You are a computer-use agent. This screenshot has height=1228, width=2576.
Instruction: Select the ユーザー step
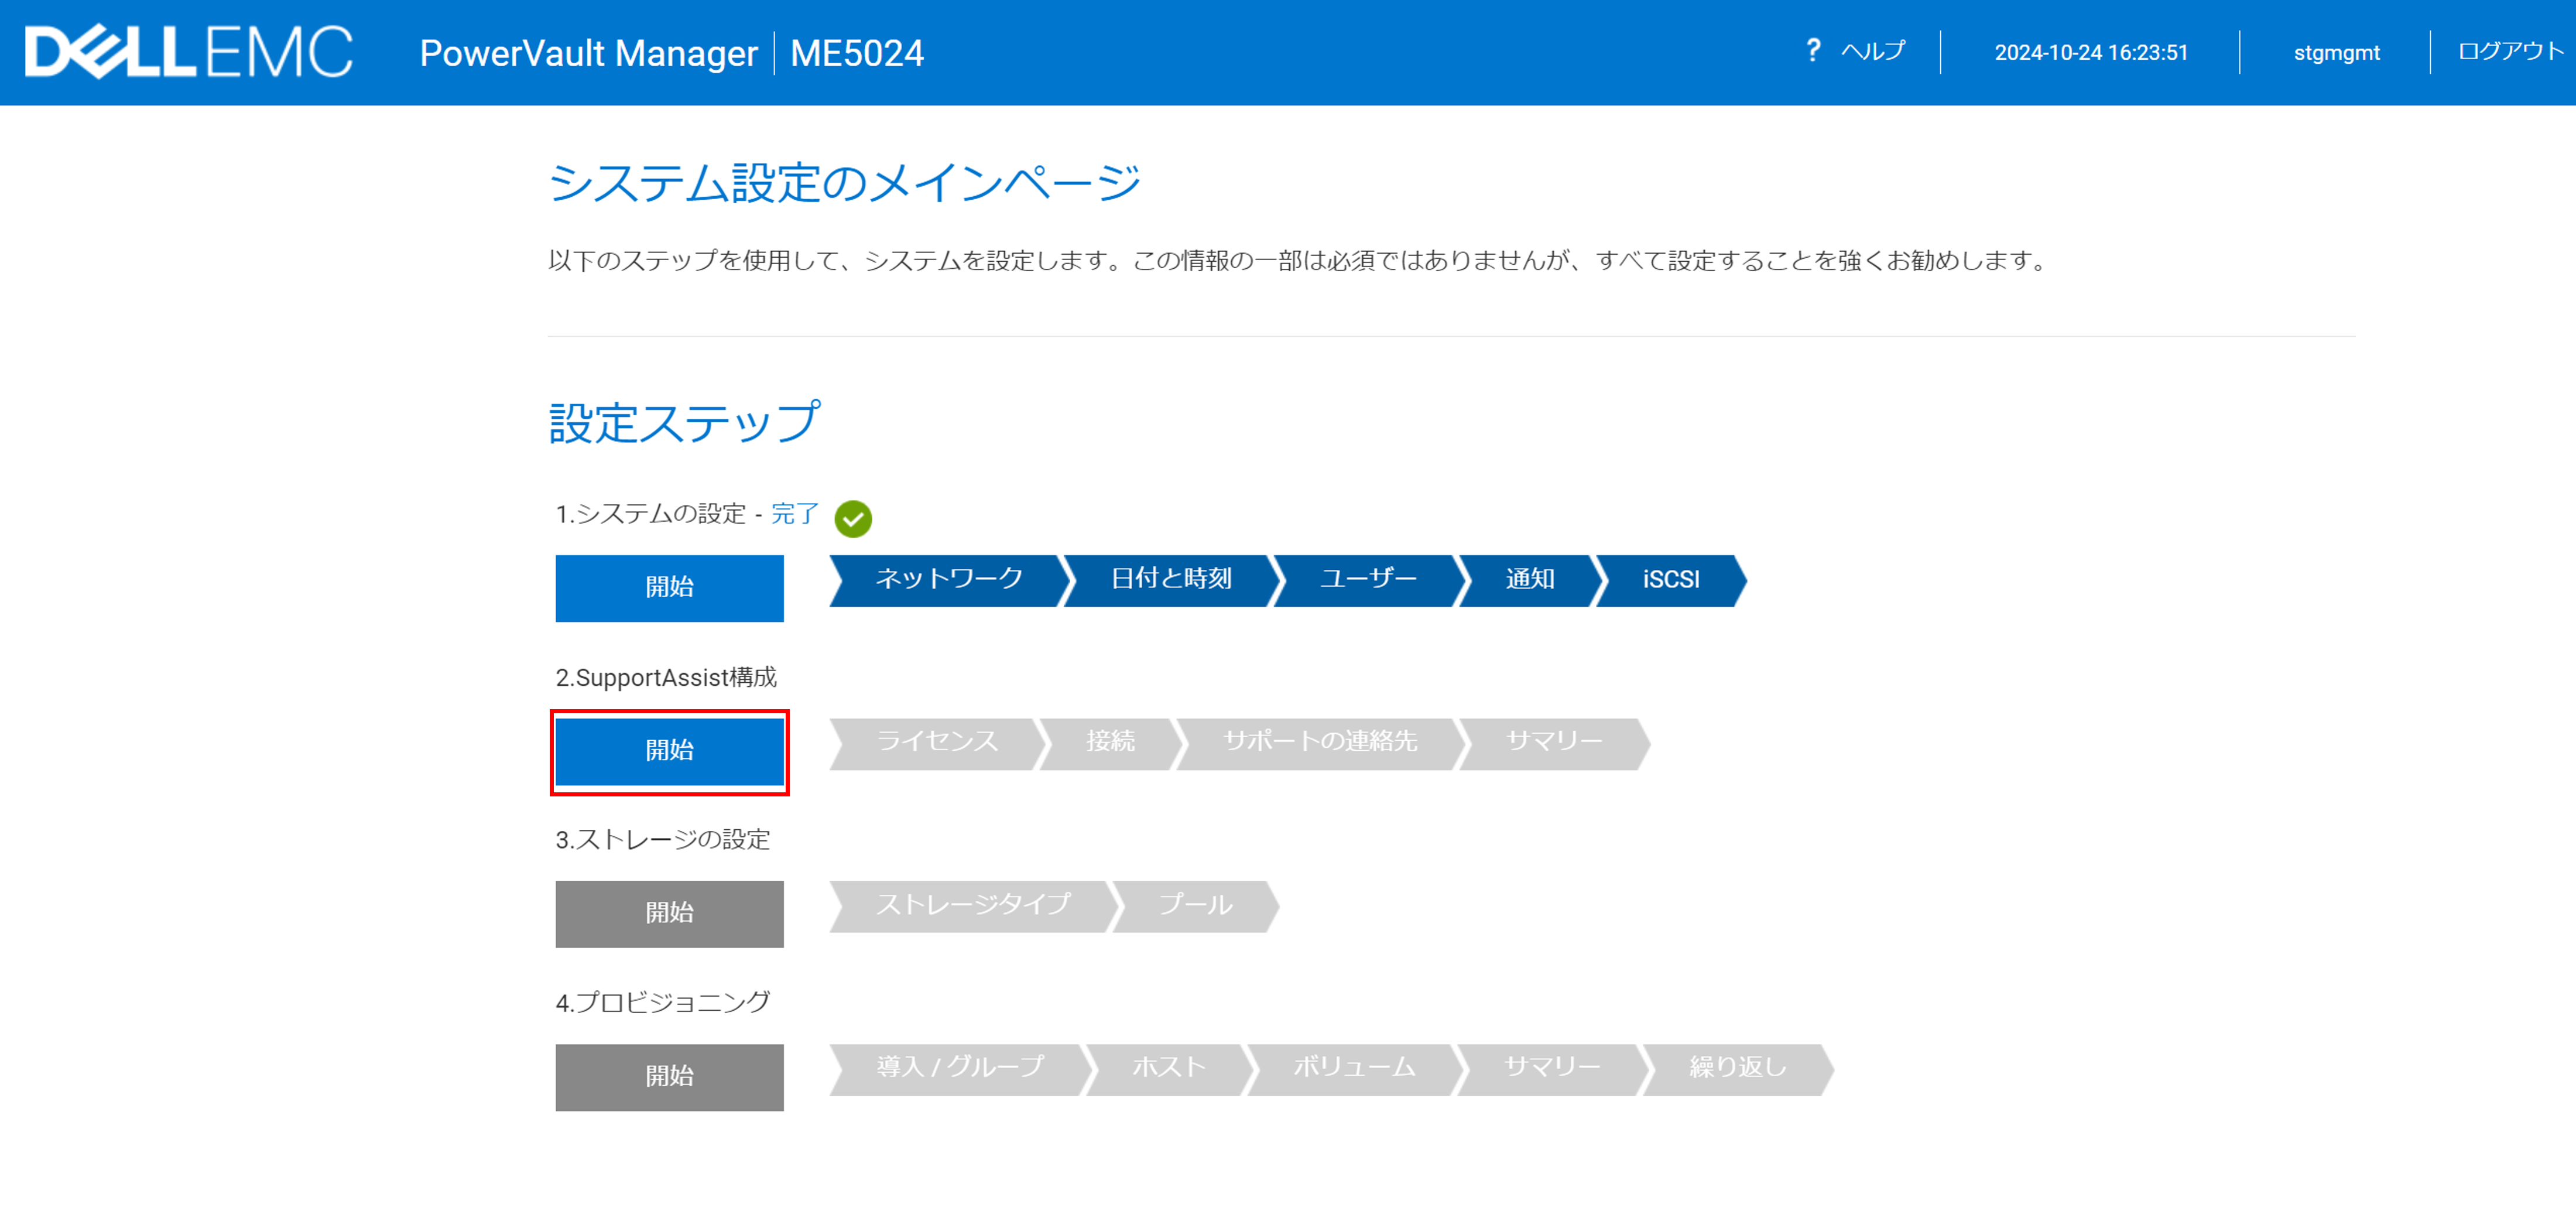point(1367,580)
